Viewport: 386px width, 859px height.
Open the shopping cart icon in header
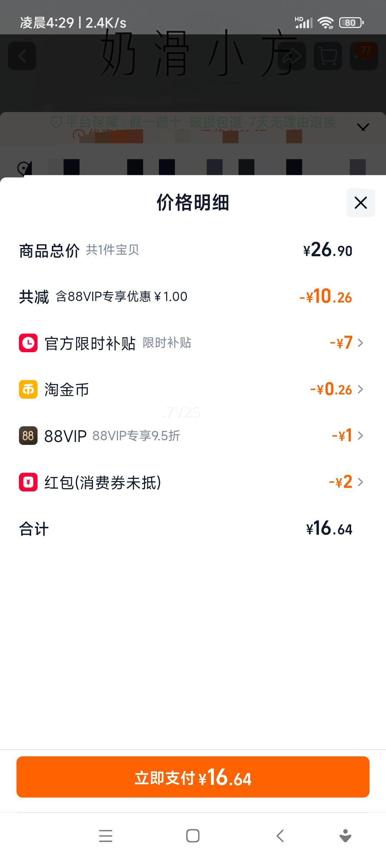click(328, 56)
